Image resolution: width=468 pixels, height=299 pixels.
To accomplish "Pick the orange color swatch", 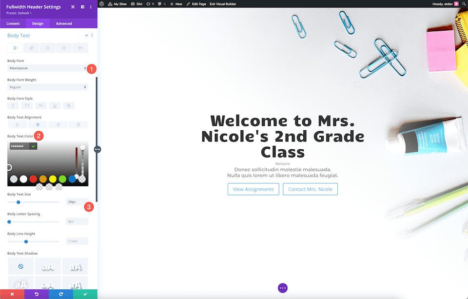I will 43,179.
